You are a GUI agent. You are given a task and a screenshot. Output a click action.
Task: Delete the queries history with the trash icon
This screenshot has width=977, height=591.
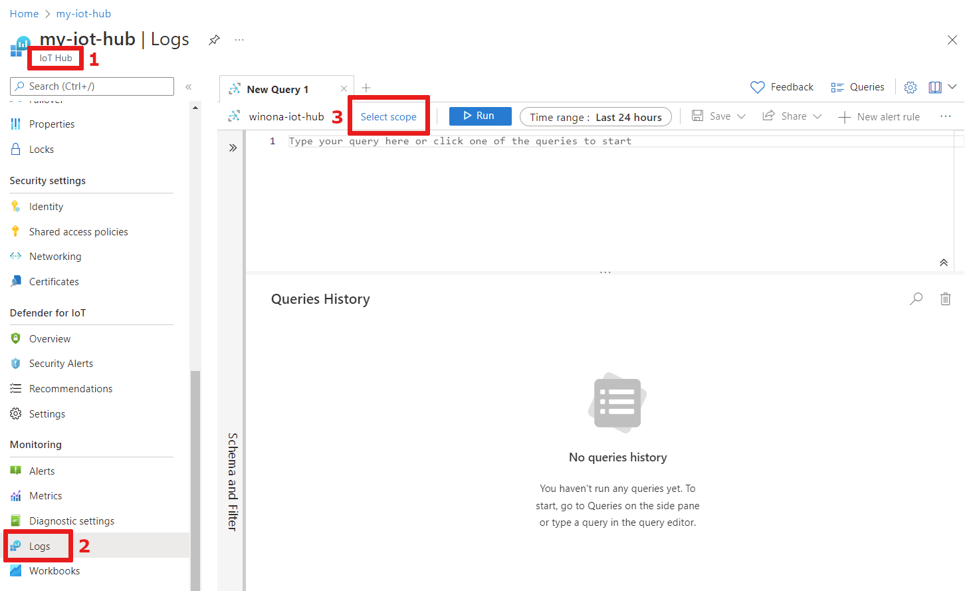pos(945,298)
